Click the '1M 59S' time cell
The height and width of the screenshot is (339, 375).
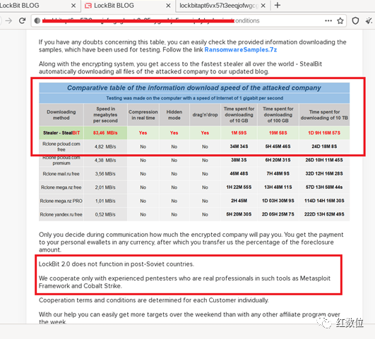point(239,132)
